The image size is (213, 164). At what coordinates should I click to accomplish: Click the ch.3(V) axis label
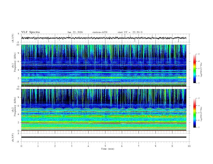pyautogui.click(x=13, y=137)
